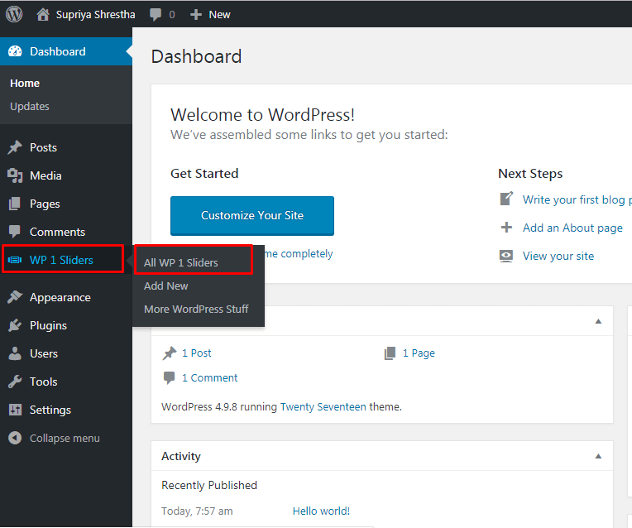Open the 1 Page link
The image size is (632, 528).
(x=419, y=353)
